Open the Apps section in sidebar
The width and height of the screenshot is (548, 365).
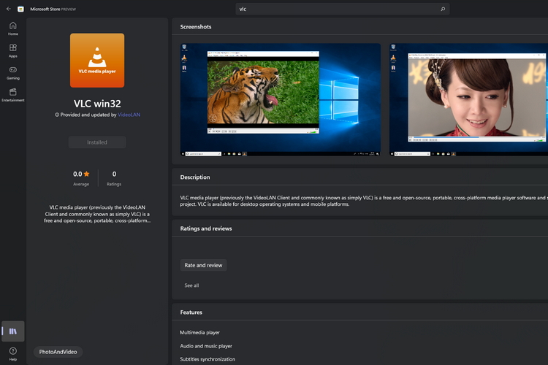pos(13,50)
